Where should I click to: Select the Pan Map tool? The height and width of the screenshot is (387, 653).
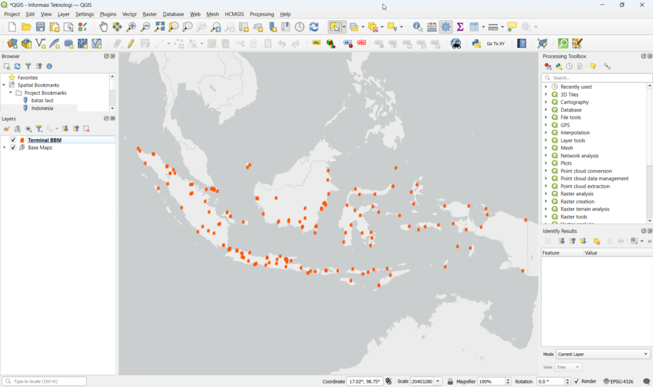click(x=103, y=27)
